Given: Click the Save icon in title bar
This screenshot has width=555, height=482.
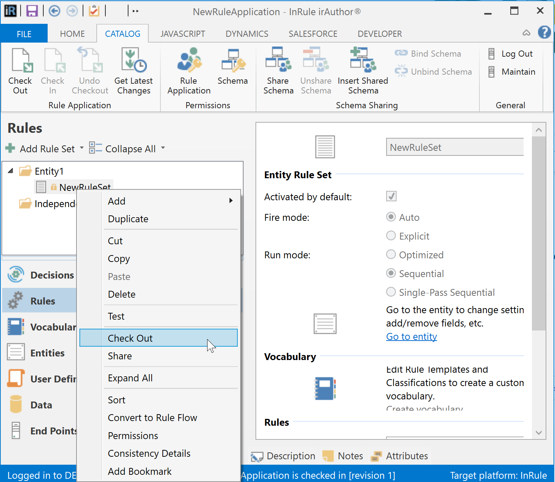Looking at the screenshot, I should point(32,11).
